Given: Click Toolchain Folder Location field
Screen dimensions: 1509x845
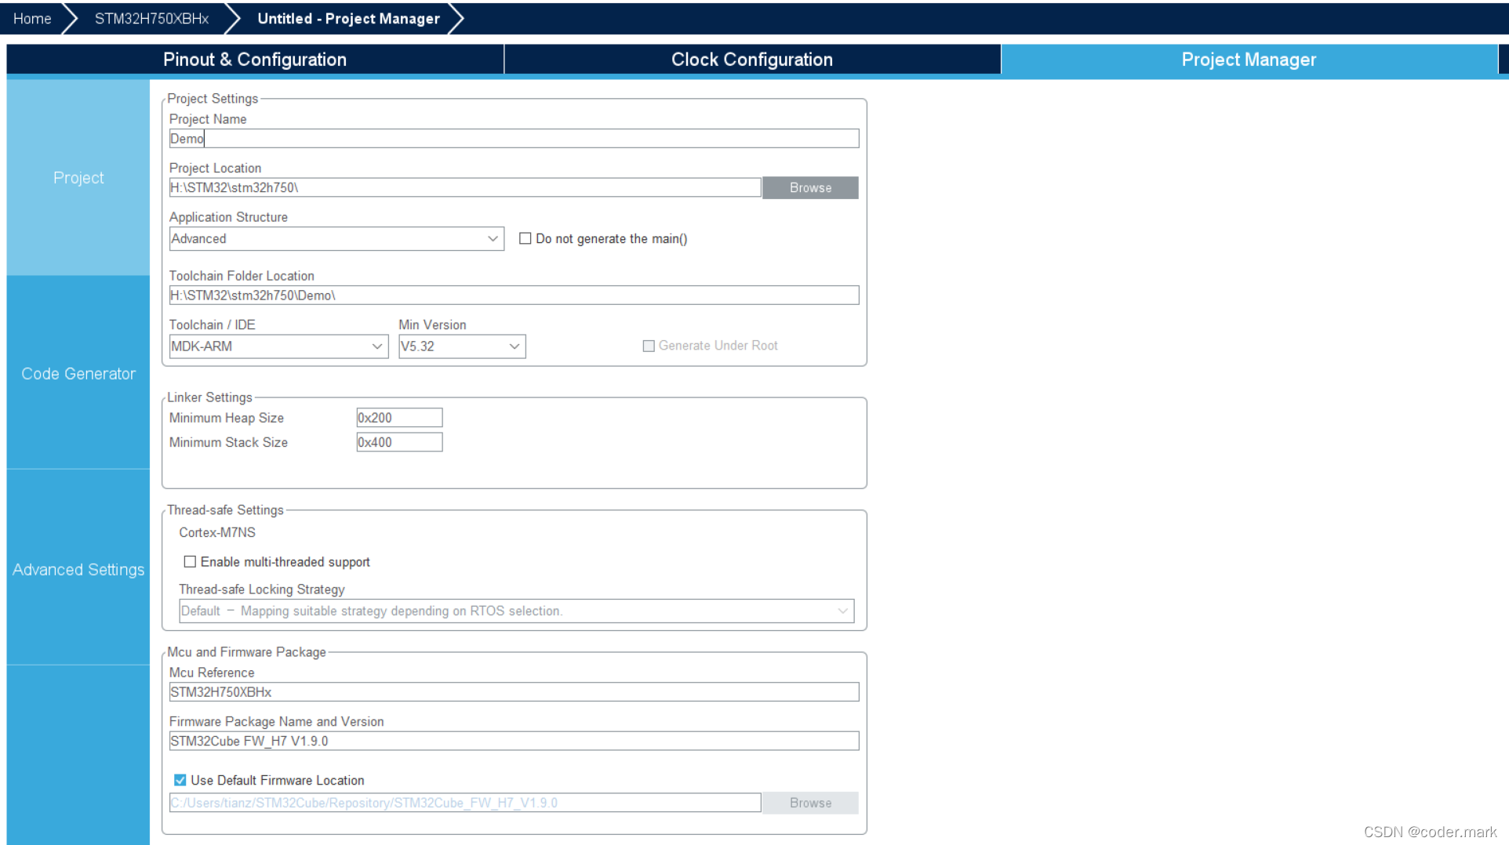Looking at the screenshot, I should click(514, 296).
